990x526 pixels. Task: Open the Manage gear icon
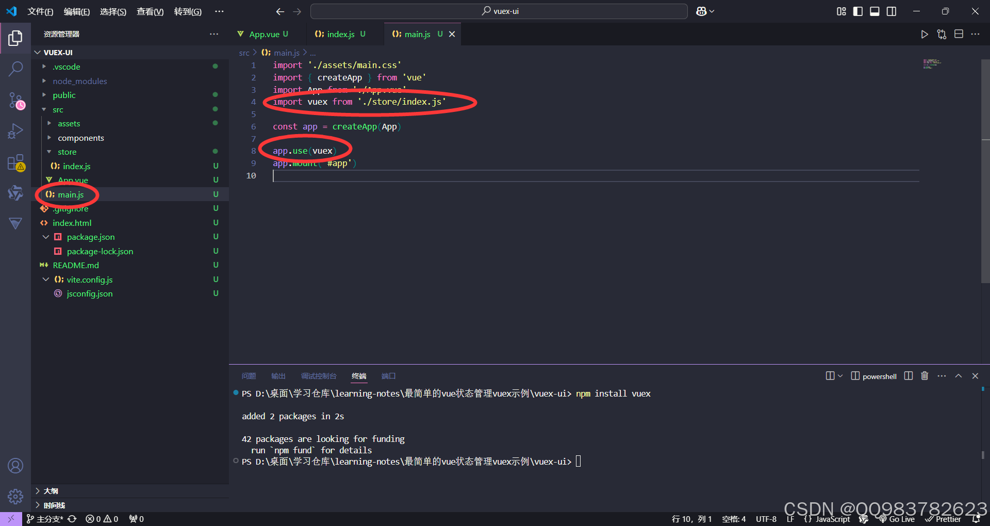pos(15,496)
